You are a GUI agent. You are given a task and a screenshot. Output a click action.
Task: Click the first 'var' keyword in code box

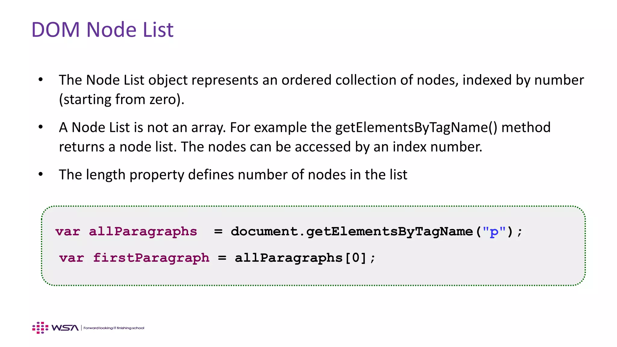(68, 232)
